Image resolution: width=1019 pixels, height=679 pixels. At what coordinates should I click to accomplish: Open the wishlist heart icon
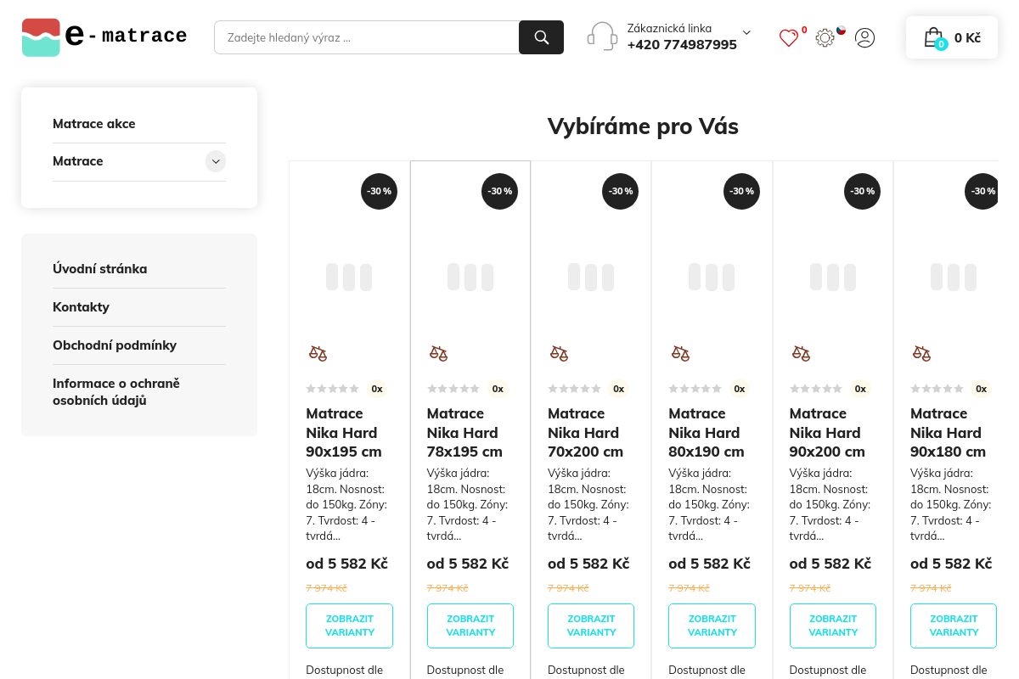[789, 37]
